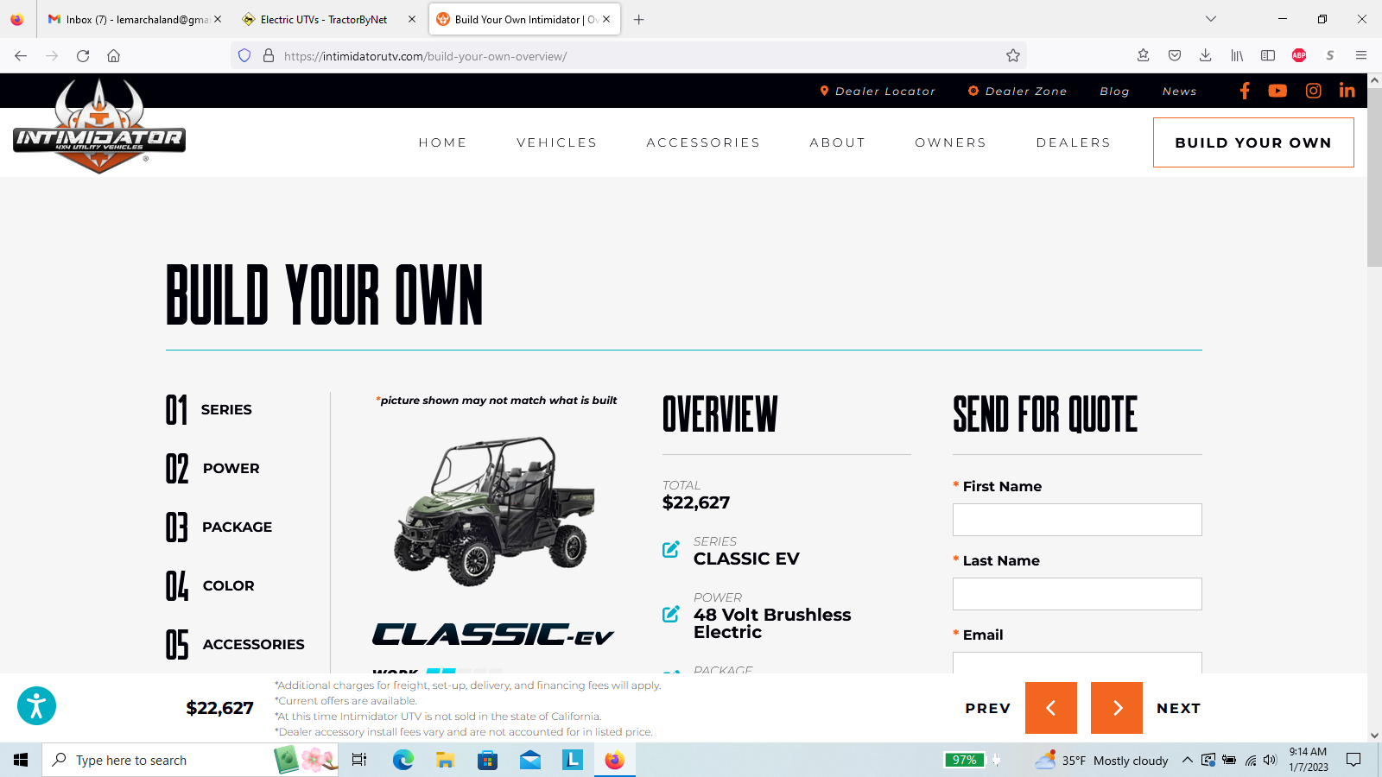This screenshot has width=1382, height=777.
Task: Go to the Firefox home page
Action: [113, 56]
